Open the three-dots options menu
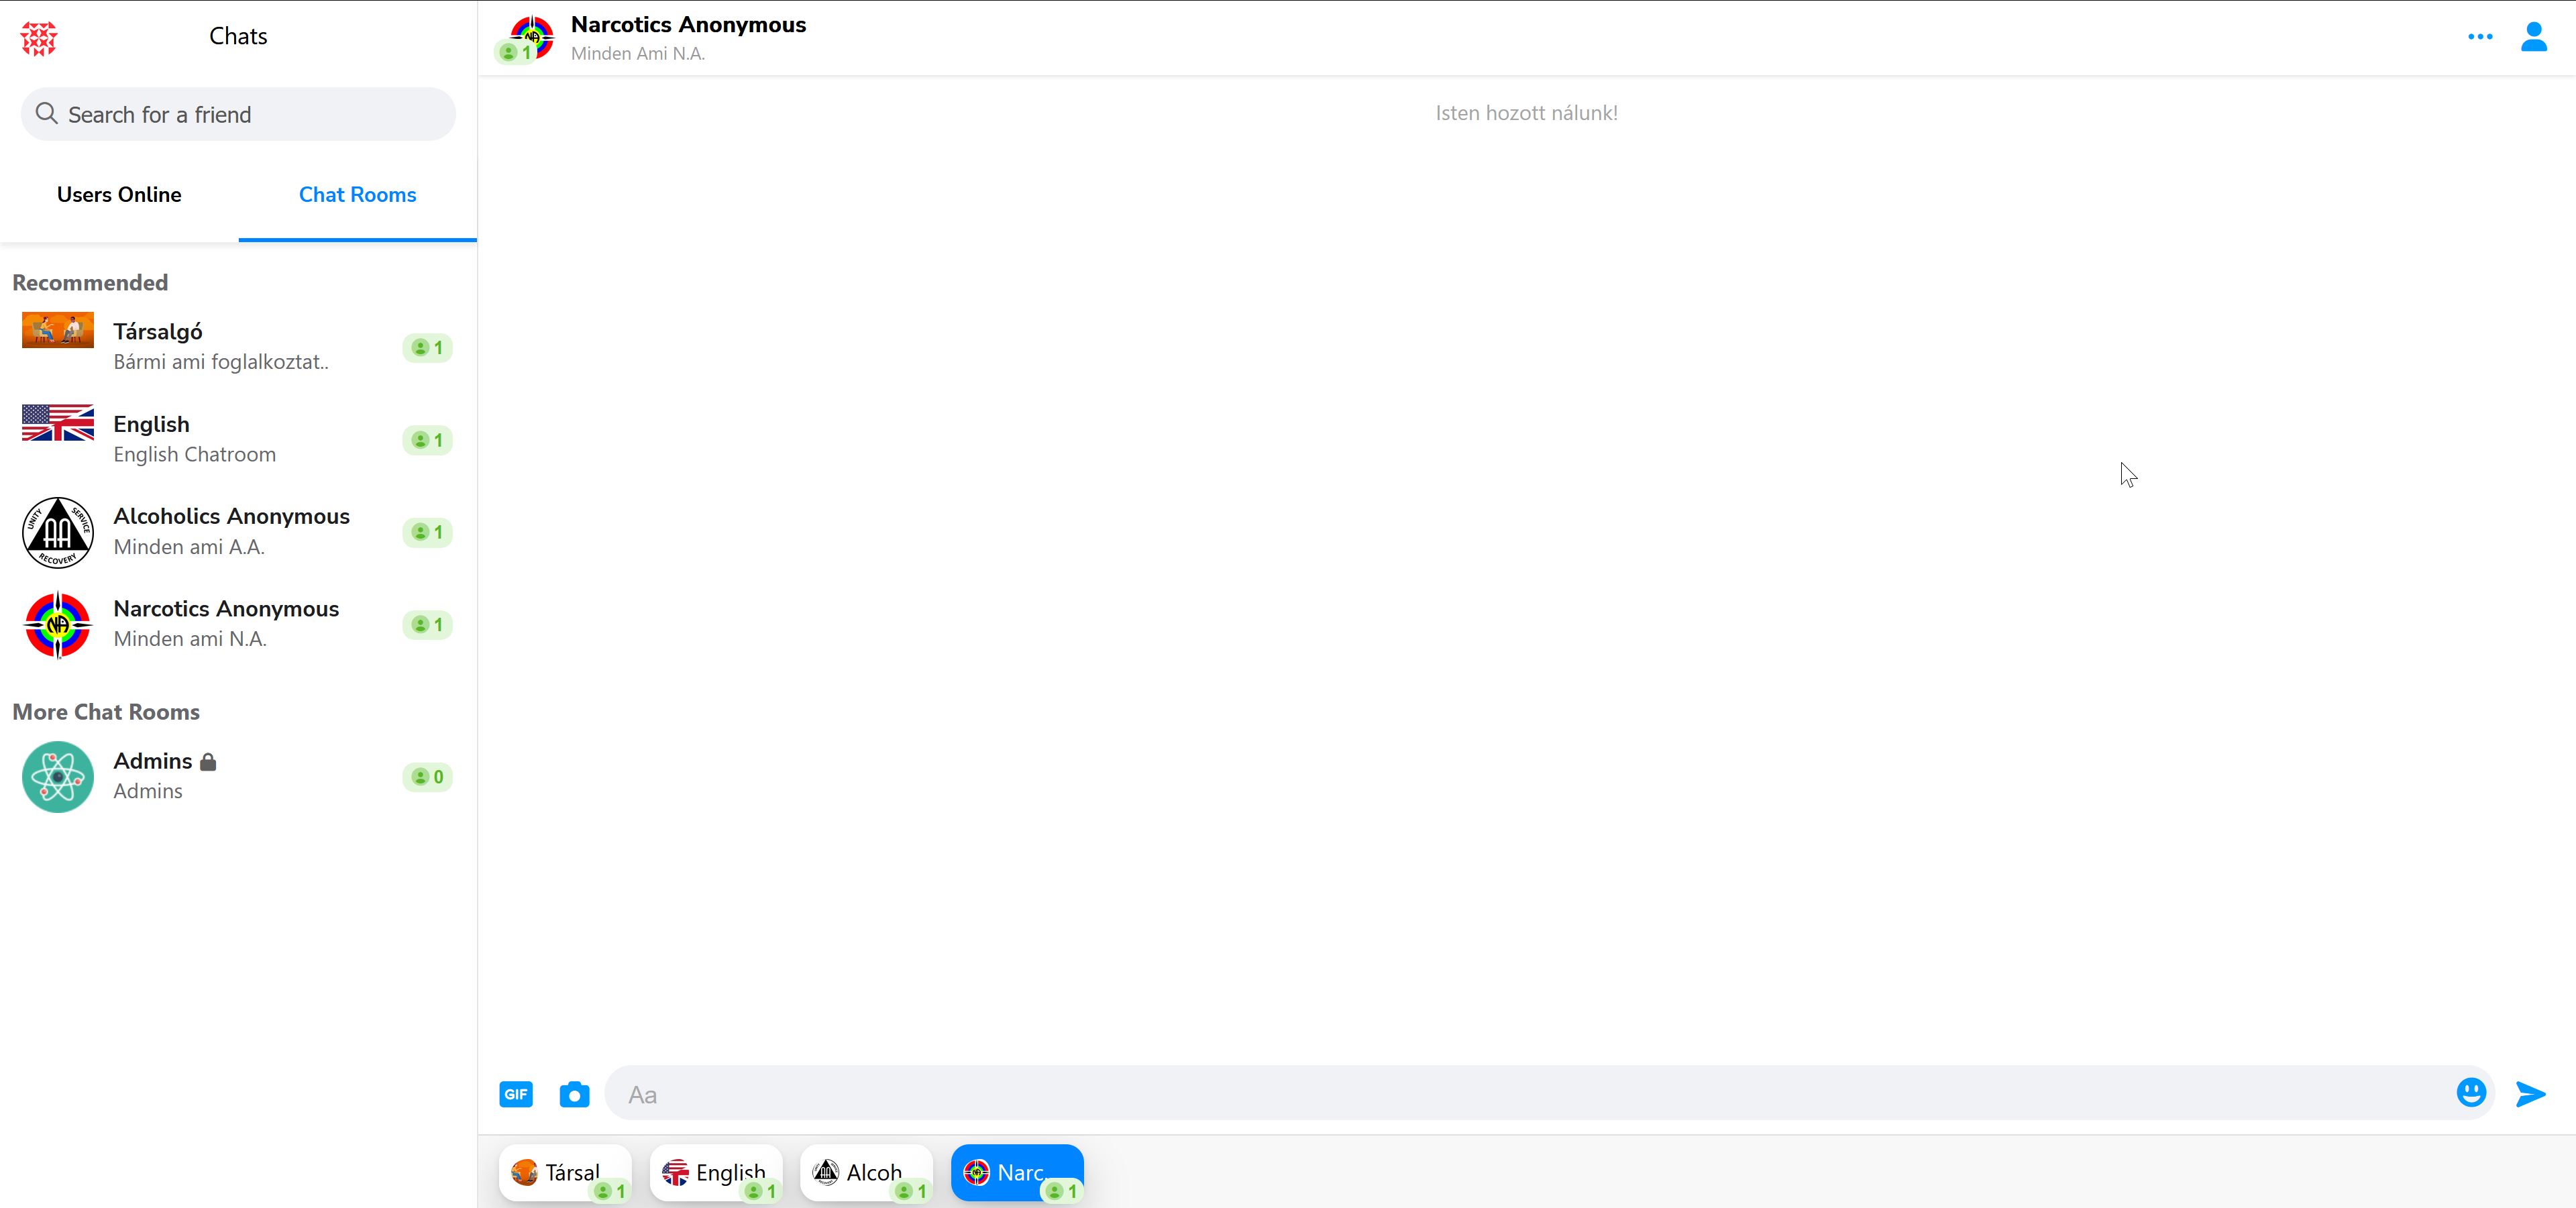The width and height of the screenshot is (2576, 1208). click(x=2480, y=37)
